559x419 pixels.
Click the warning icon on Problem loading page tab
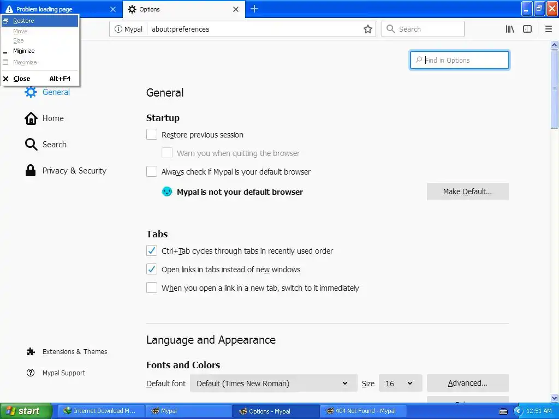pos(9,9)
